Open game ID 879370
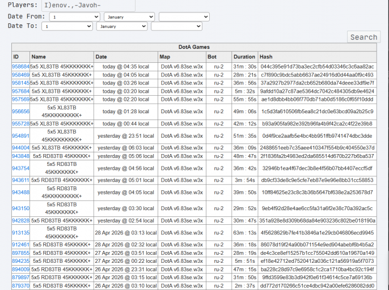This screenshot has height=290, width=389. point(20,286)
